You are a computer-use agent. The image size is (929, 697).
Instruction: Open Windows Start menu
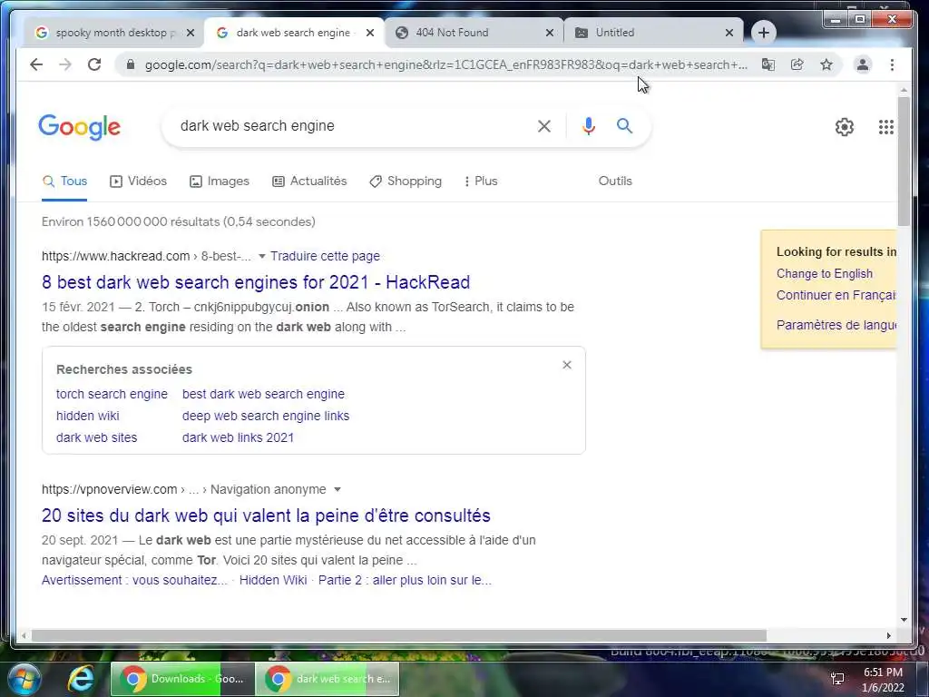23,679
